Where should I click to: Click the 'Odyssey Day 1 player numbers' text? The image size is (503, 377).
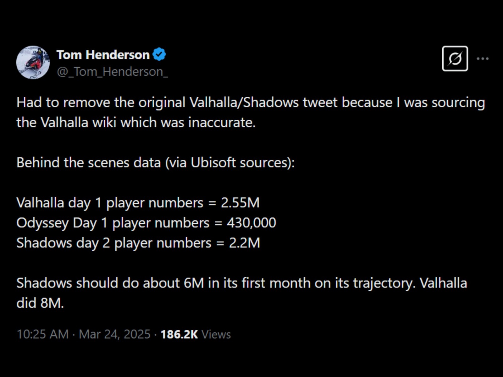tap(113, 223)
